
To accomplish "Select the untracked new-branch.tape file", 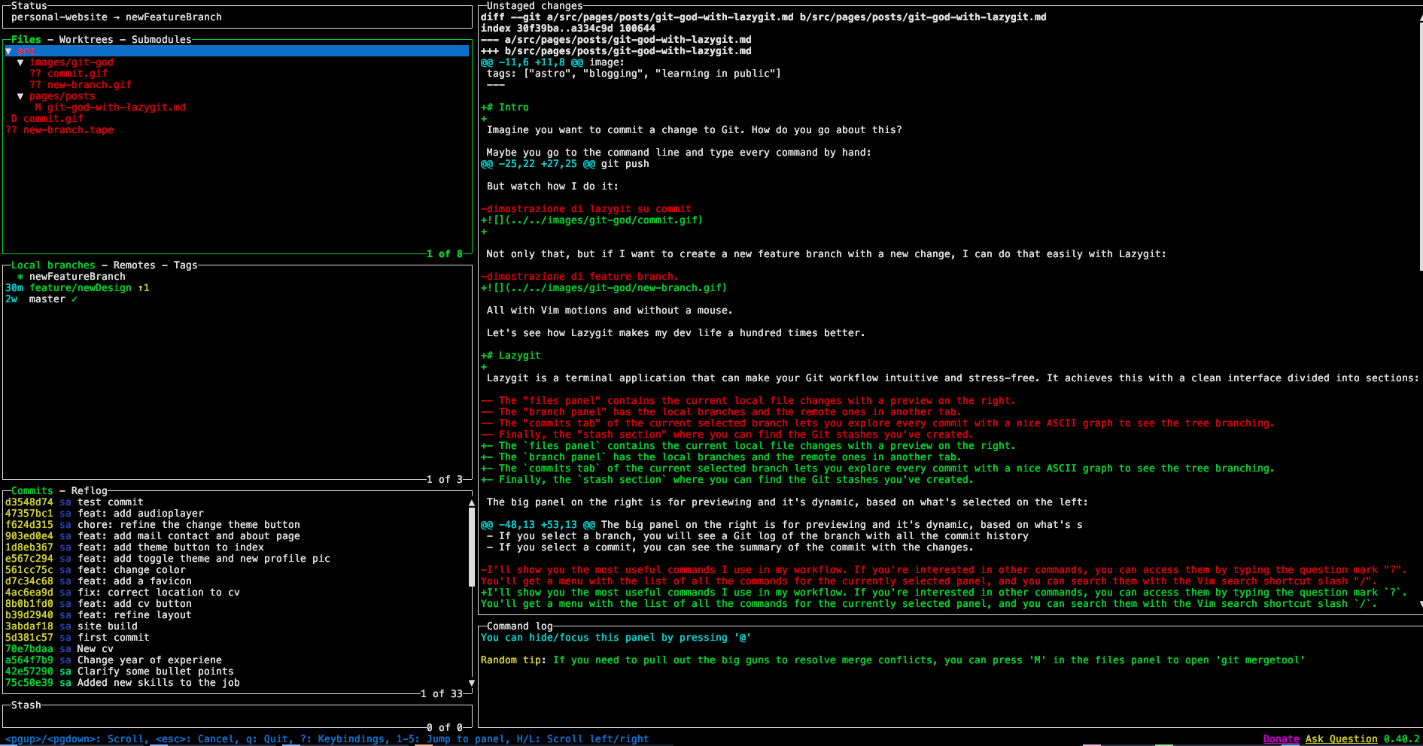I will 68,130.
